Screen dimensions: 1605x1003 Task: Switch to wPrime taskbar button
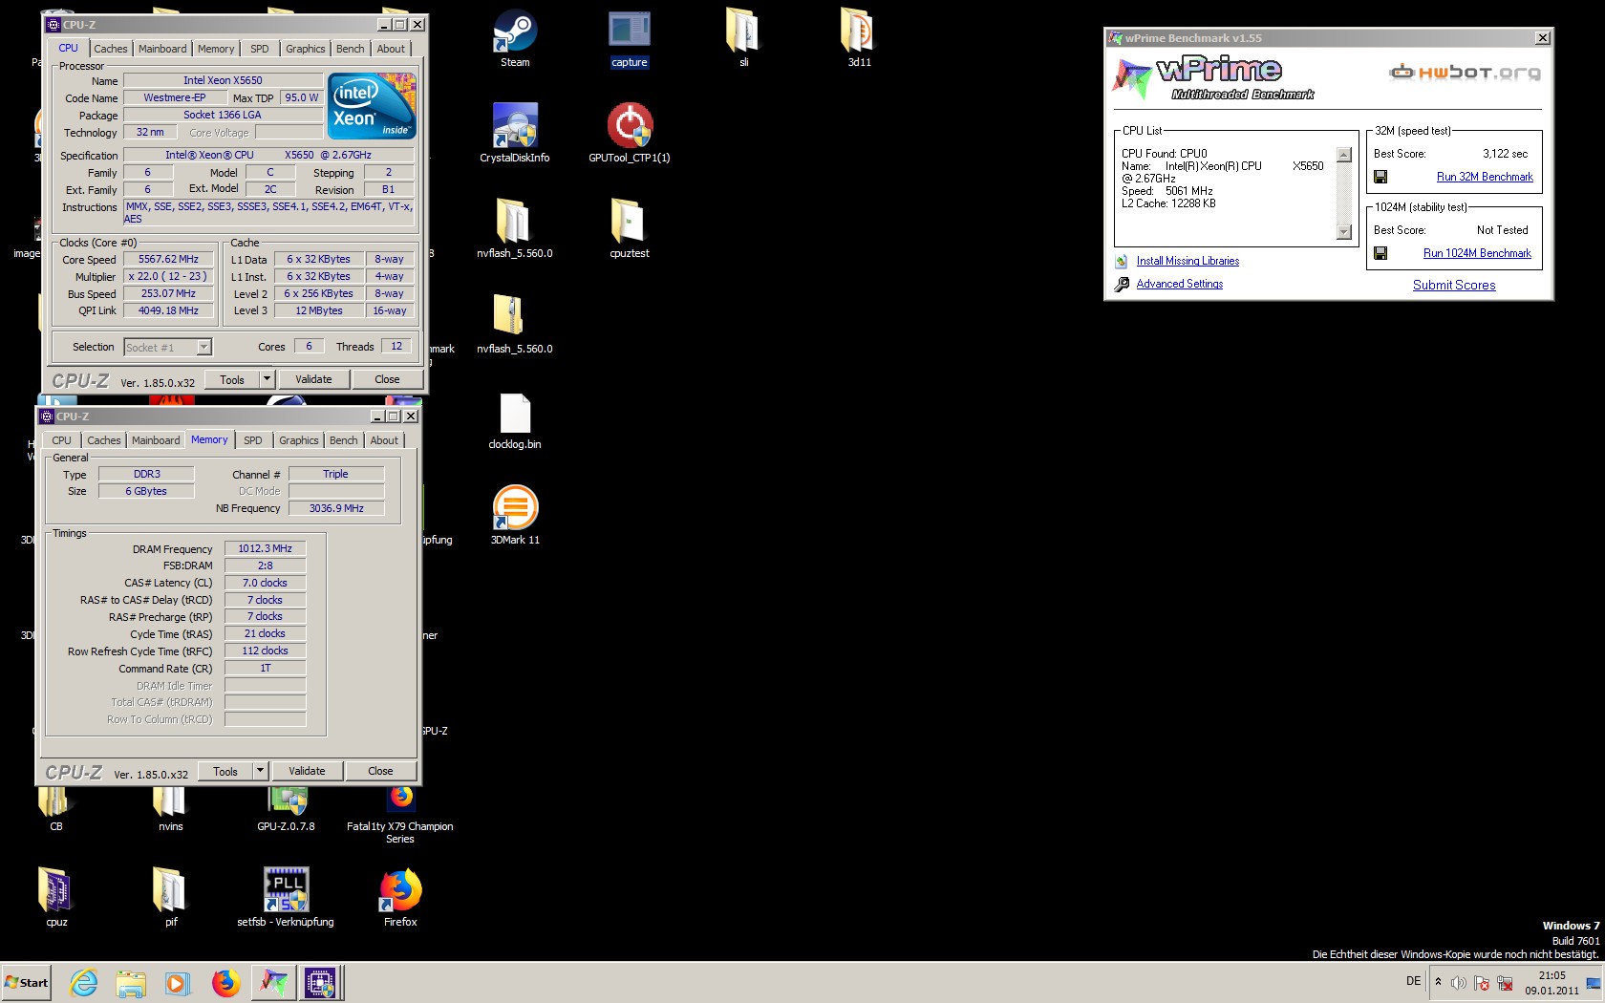[x=273, y=982]
